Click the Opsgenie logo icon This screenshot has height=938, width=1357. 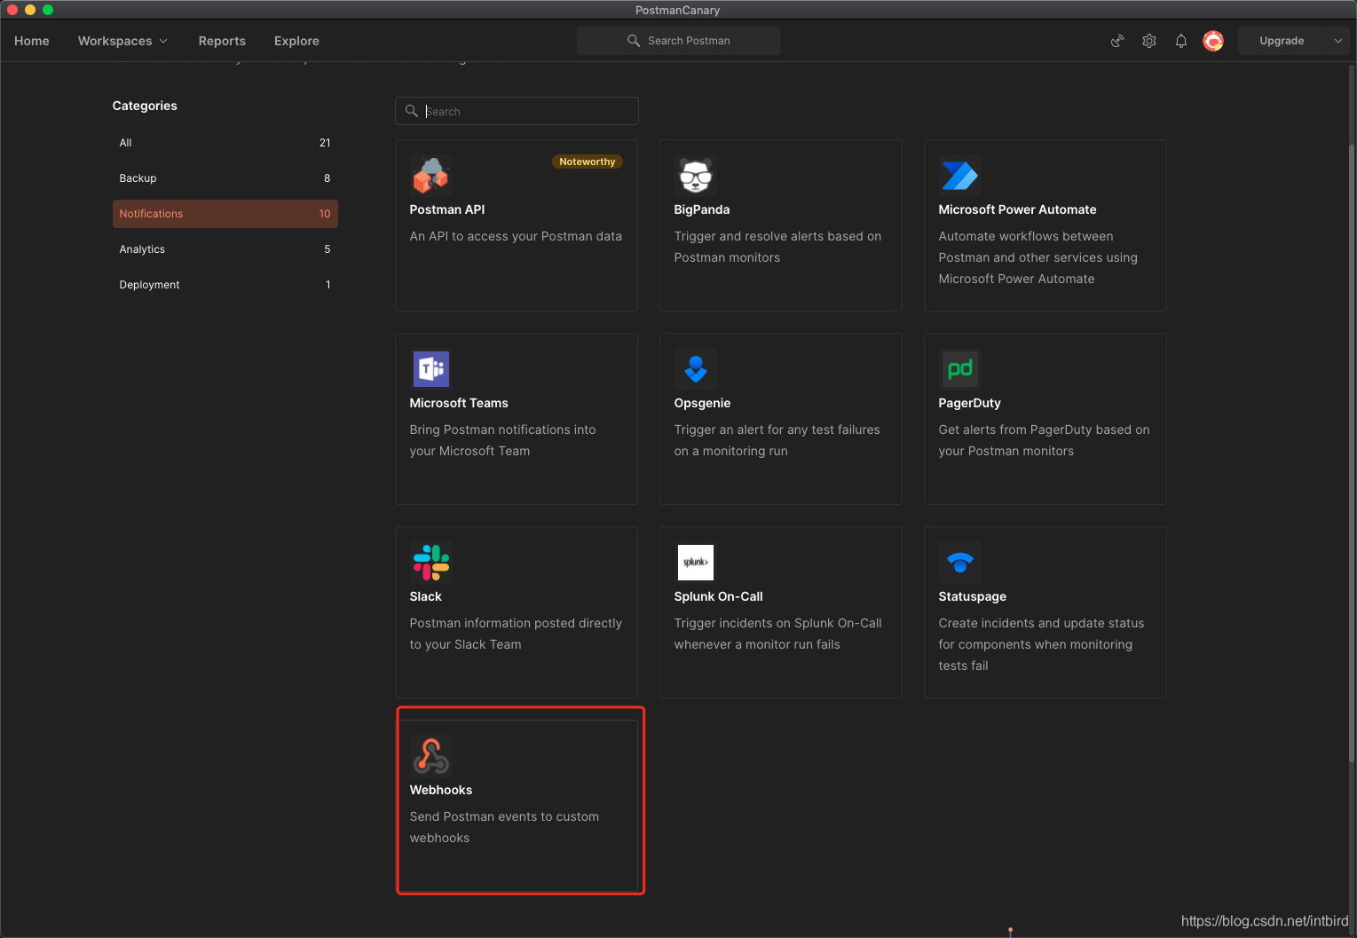point(696,369)
